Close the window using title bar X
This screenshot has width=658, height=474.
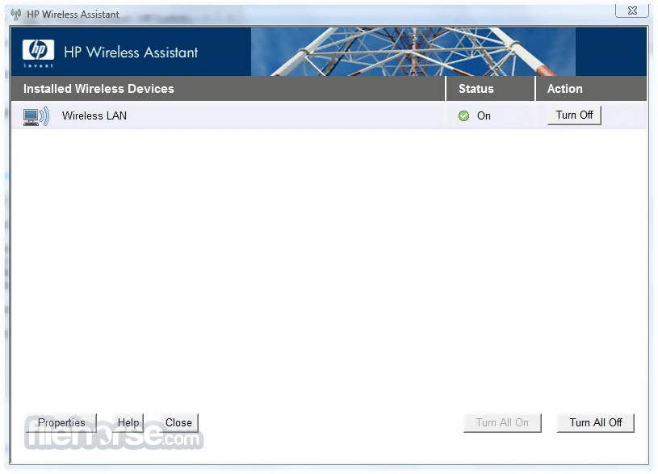[x=632, y=10]
